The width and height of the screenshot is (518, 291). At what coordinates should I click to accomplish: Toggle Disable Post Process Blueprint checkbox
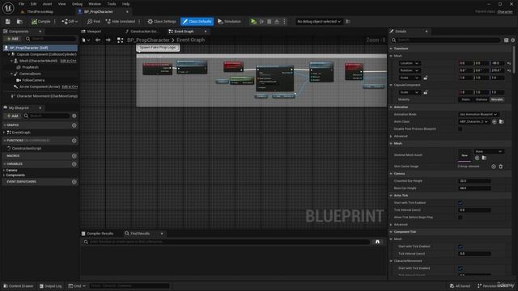pyautogui.click(x=461, y=129)
